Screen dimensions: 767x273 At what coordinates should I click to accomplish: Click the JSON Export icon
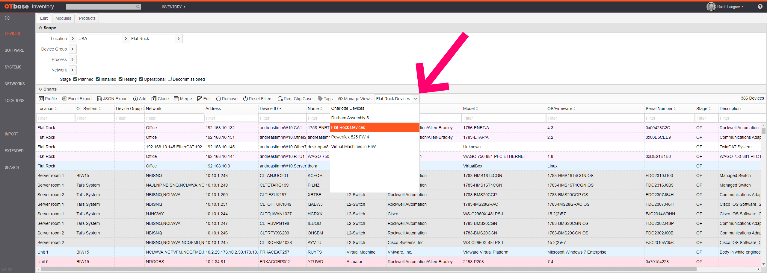coord(99,99)
